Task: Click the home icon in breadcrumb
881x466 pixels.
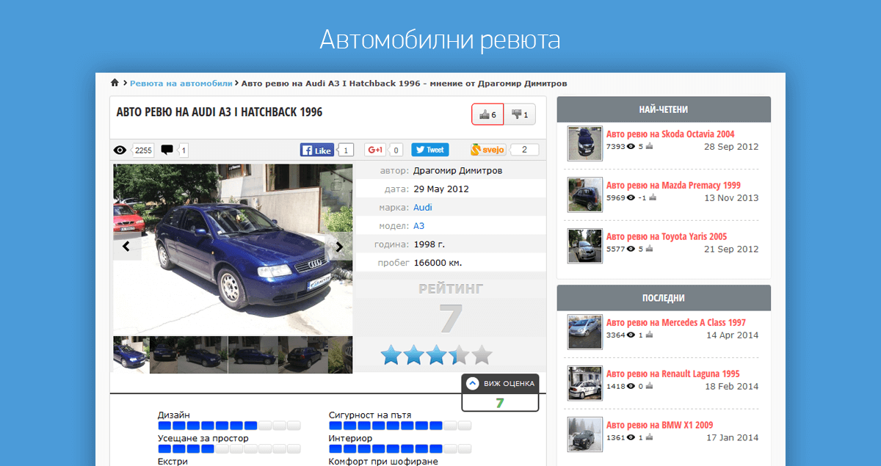Action: 115,83
